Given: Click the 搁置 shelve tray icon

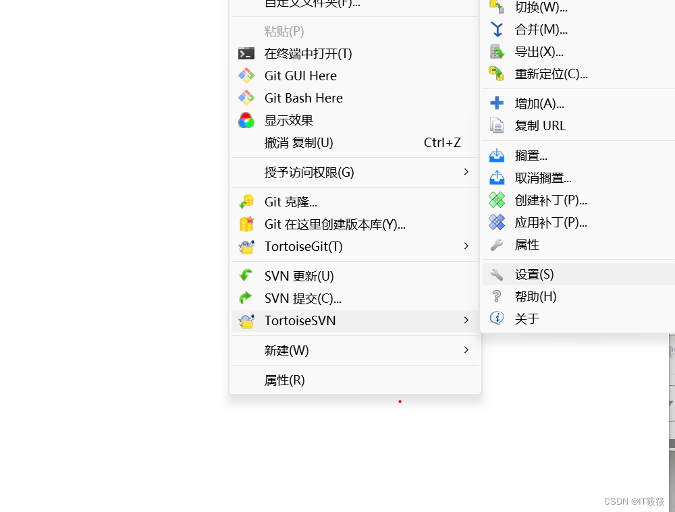Looking at the screenshot, I should coord(497,156).
